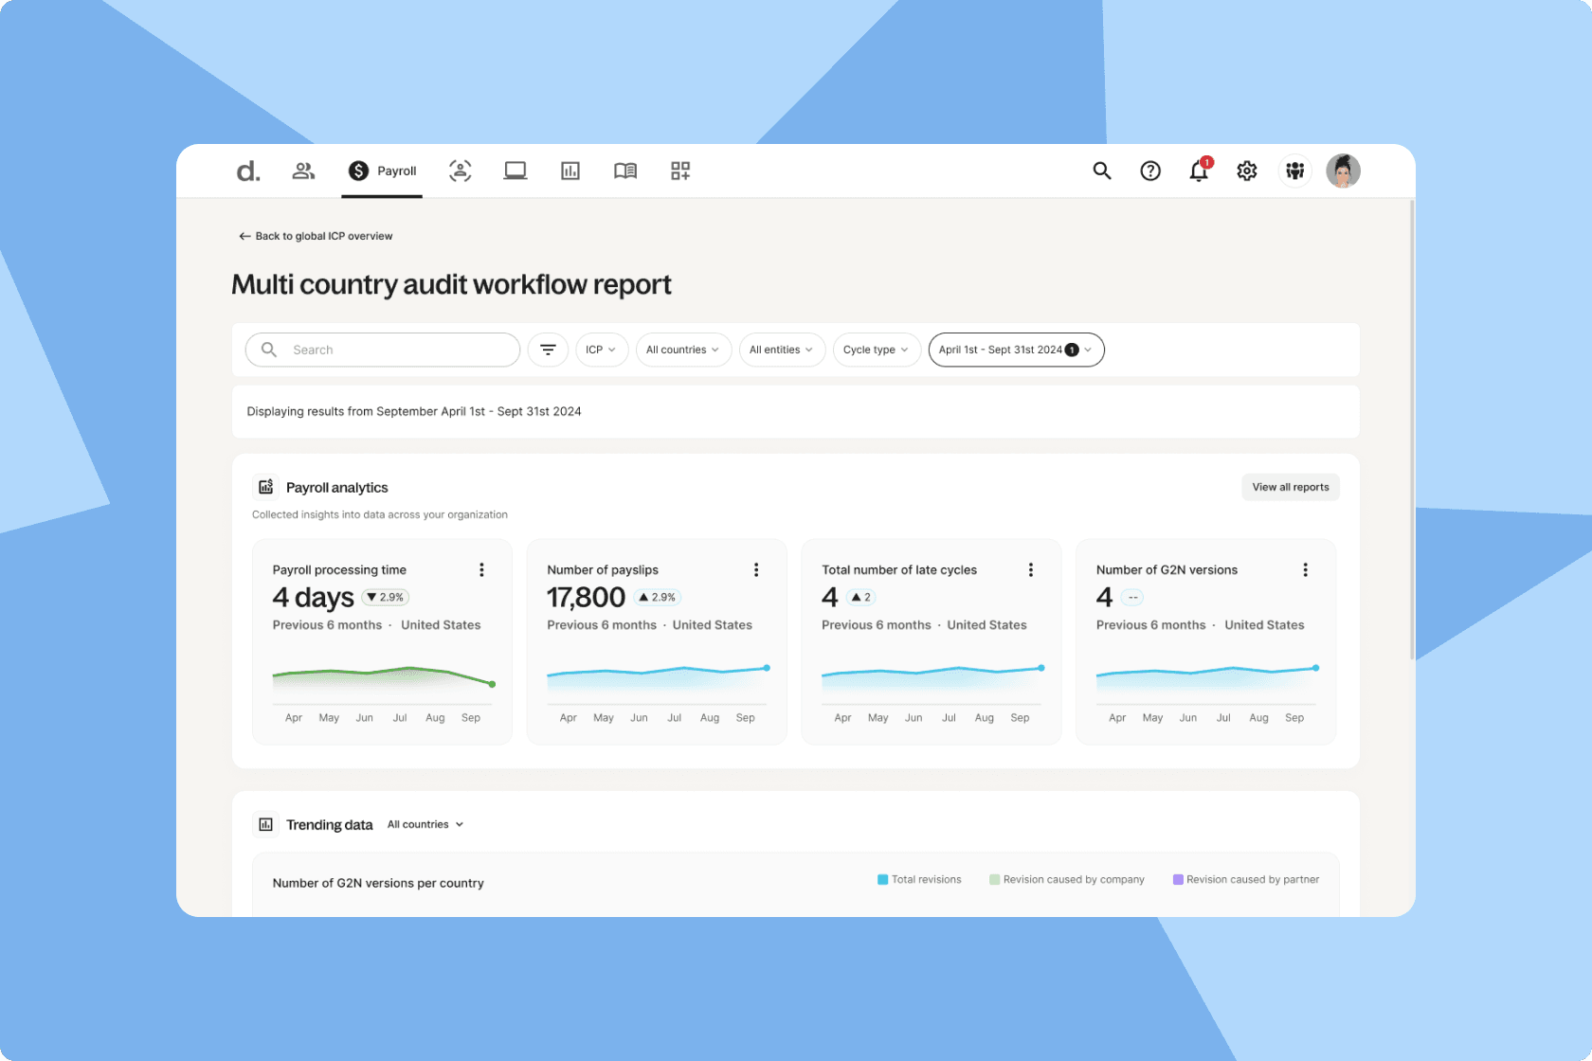The width and height of the screenshot is (1592, 1061).
Task: Expand the All entities dropdown
Action: (781, 350)
